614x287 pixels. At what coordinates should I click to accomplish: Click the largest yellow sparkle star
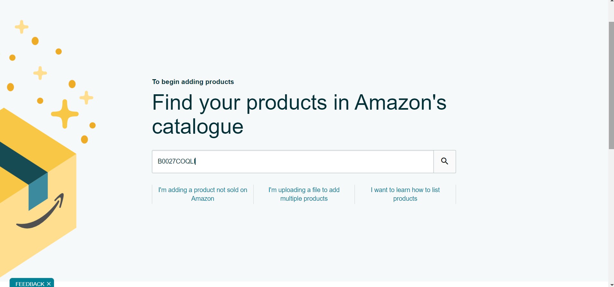tap(65, 114)
